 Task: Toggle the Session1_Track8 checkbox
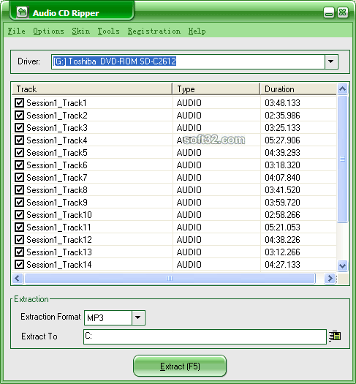19,189
